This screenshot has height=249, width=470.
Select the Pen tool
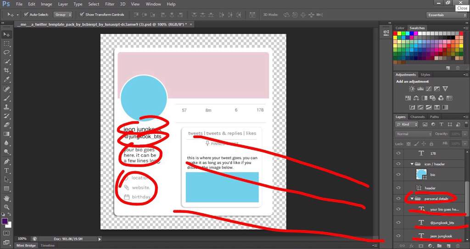tap(6, 162)
